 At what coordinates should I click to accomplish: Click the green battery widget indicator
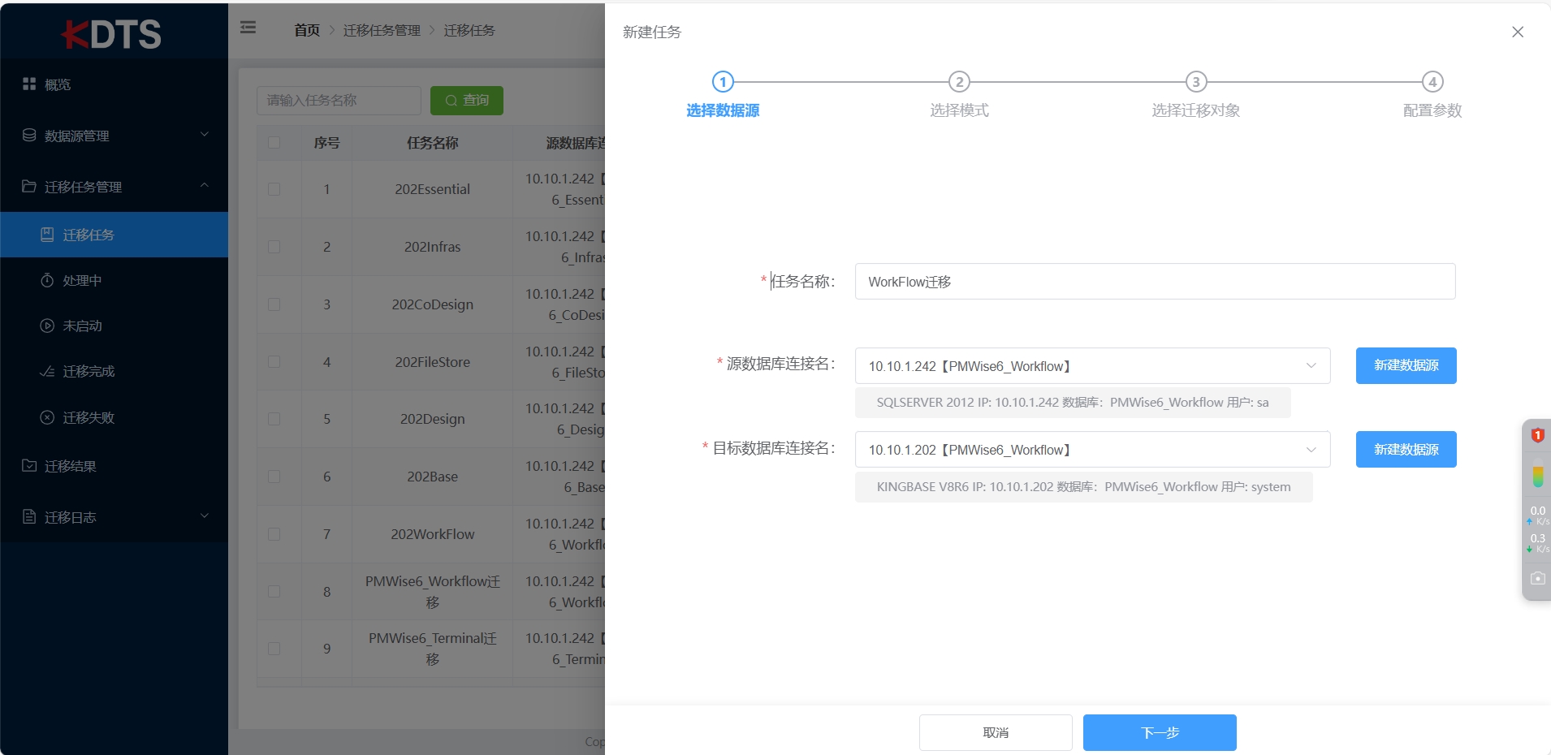coord(1537,475)
